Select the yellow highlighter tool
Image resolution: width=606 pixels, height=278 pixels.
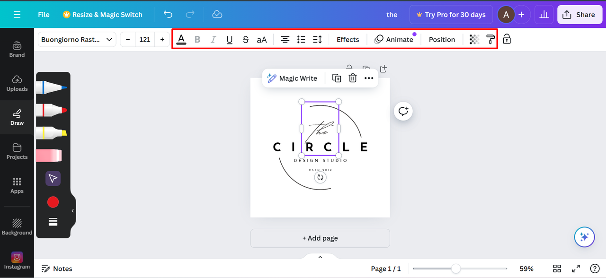pos(52,133)
